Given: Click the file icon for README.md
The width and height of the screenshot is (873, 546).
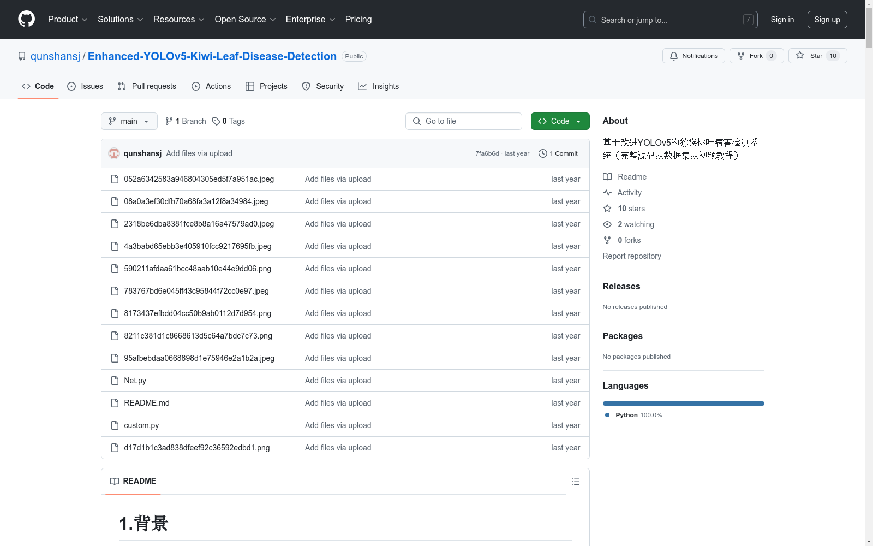Looking at the screenshot, I should pyautogui.click(x=115, y=403).
